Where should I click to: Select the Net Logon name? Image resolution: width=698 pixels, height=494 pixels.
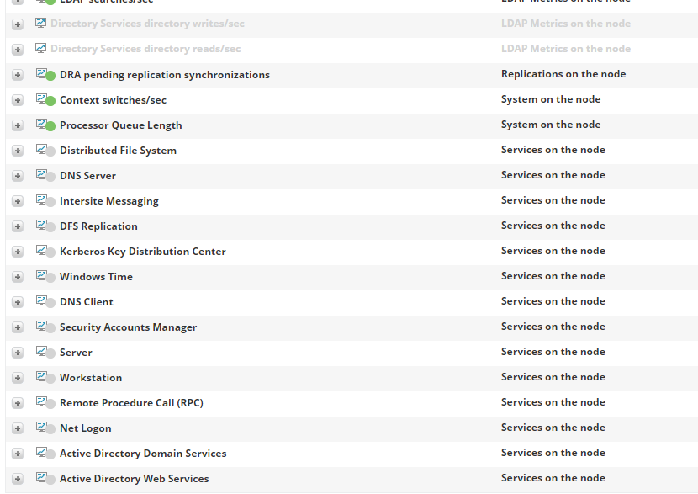coord(86,428)
